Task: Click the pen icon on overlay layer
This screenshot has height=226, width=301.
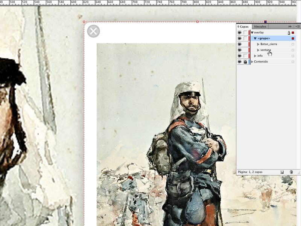Action: click(x=289, y=33)
